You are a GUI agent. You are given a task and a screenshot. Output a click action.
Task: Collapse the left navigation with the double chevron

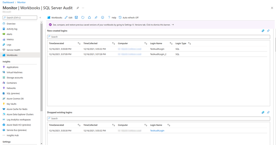(x=40, y=18)
